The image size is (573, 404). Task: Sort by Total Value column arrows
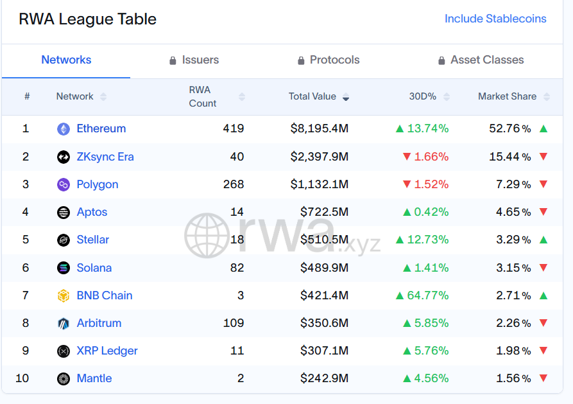tap(346, 96)
